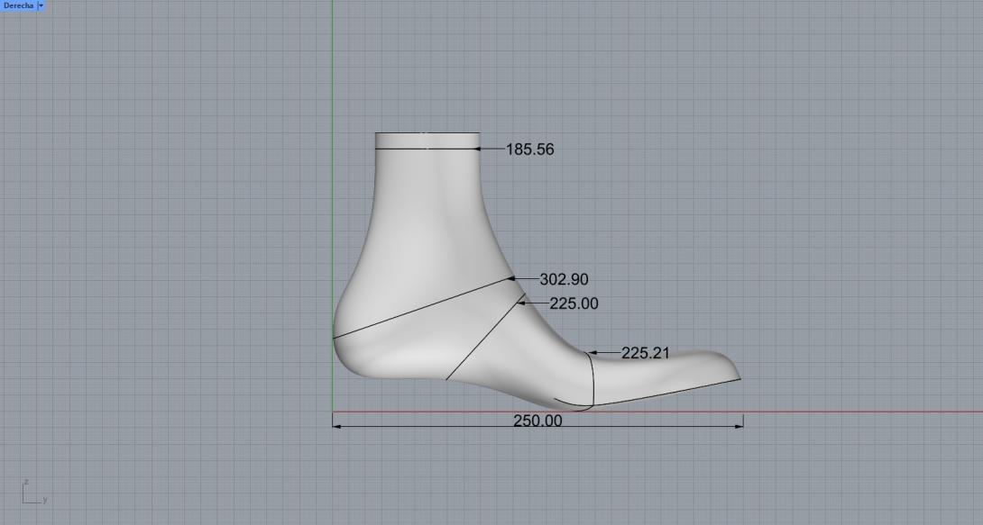Viewport: 983px width, 525px height.
Task: Select the 185.56 dimension text
Action: (529, 149)
